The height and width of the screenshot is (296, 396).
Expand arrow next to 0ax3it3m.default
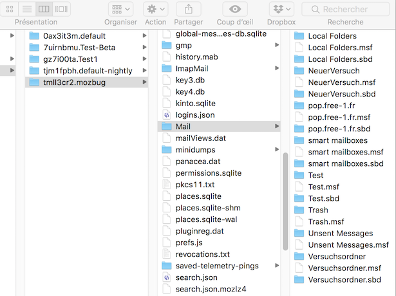[144, 35]
